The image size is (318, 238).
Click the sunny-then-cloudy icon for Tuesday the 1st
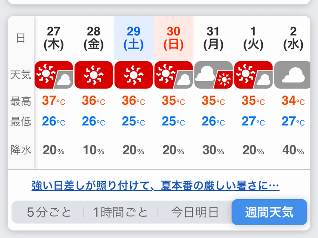[x=253, y=75]
